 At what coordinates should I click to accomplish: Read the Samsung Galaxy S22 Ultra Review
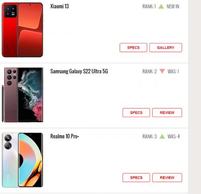click(x=167, y=112)
